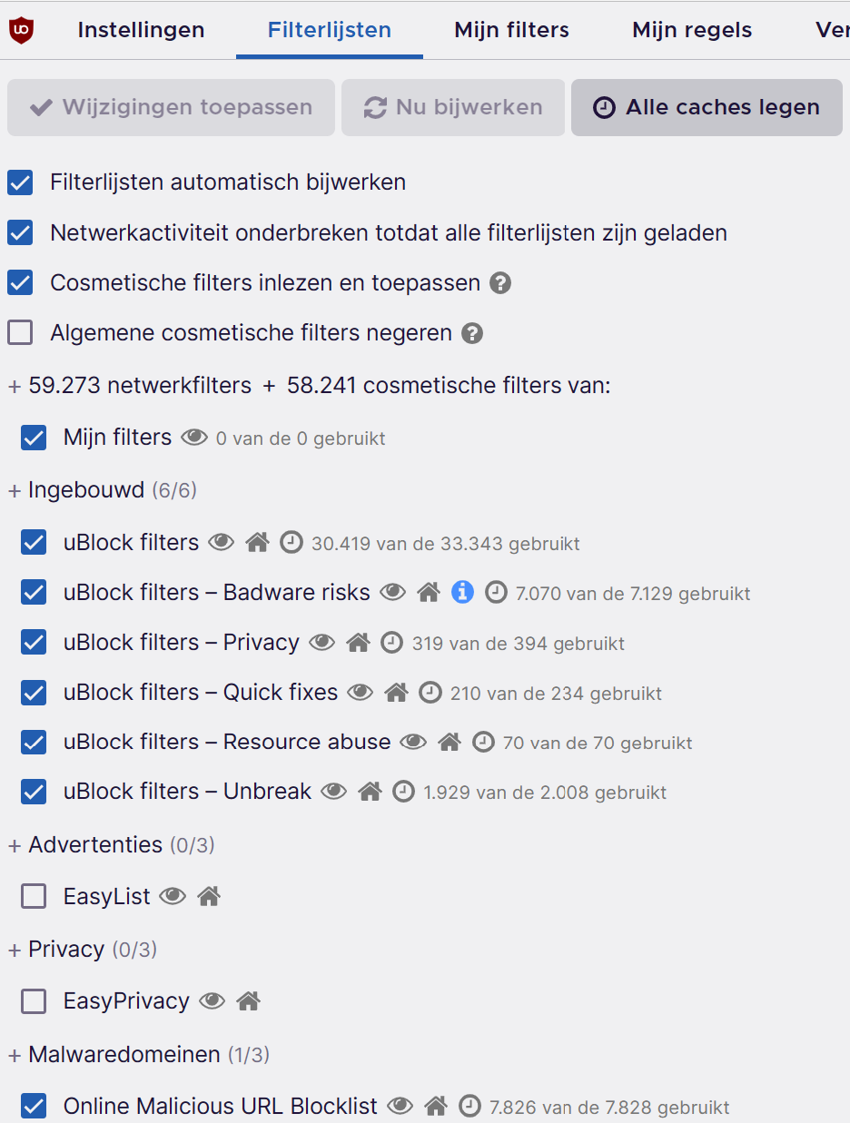Click the Alle caches legen button
850x1123 pixels.
707,107
